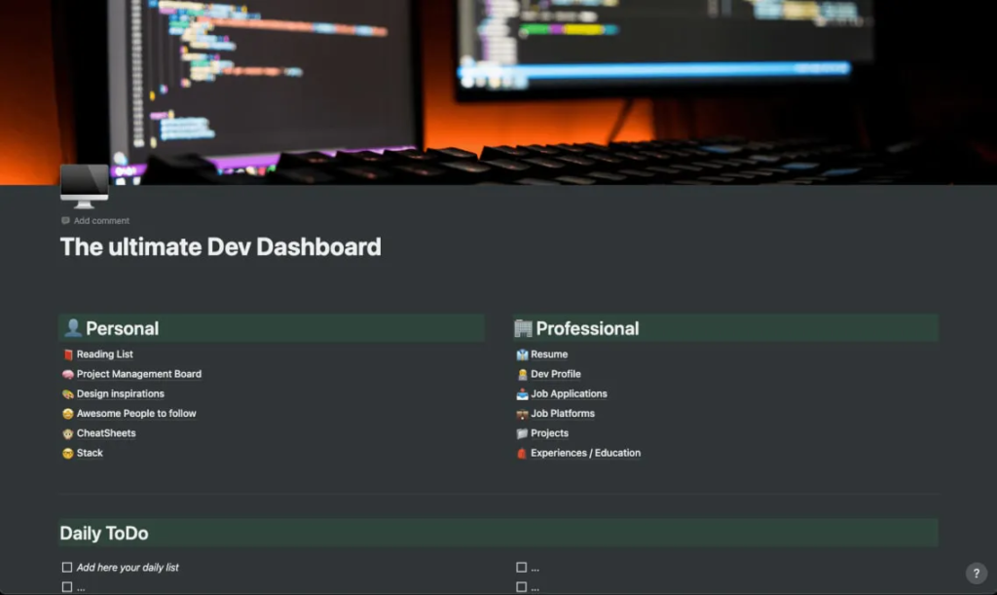Open the Awesome People to follow page
997x595 pixels.
tap(136, 413)
